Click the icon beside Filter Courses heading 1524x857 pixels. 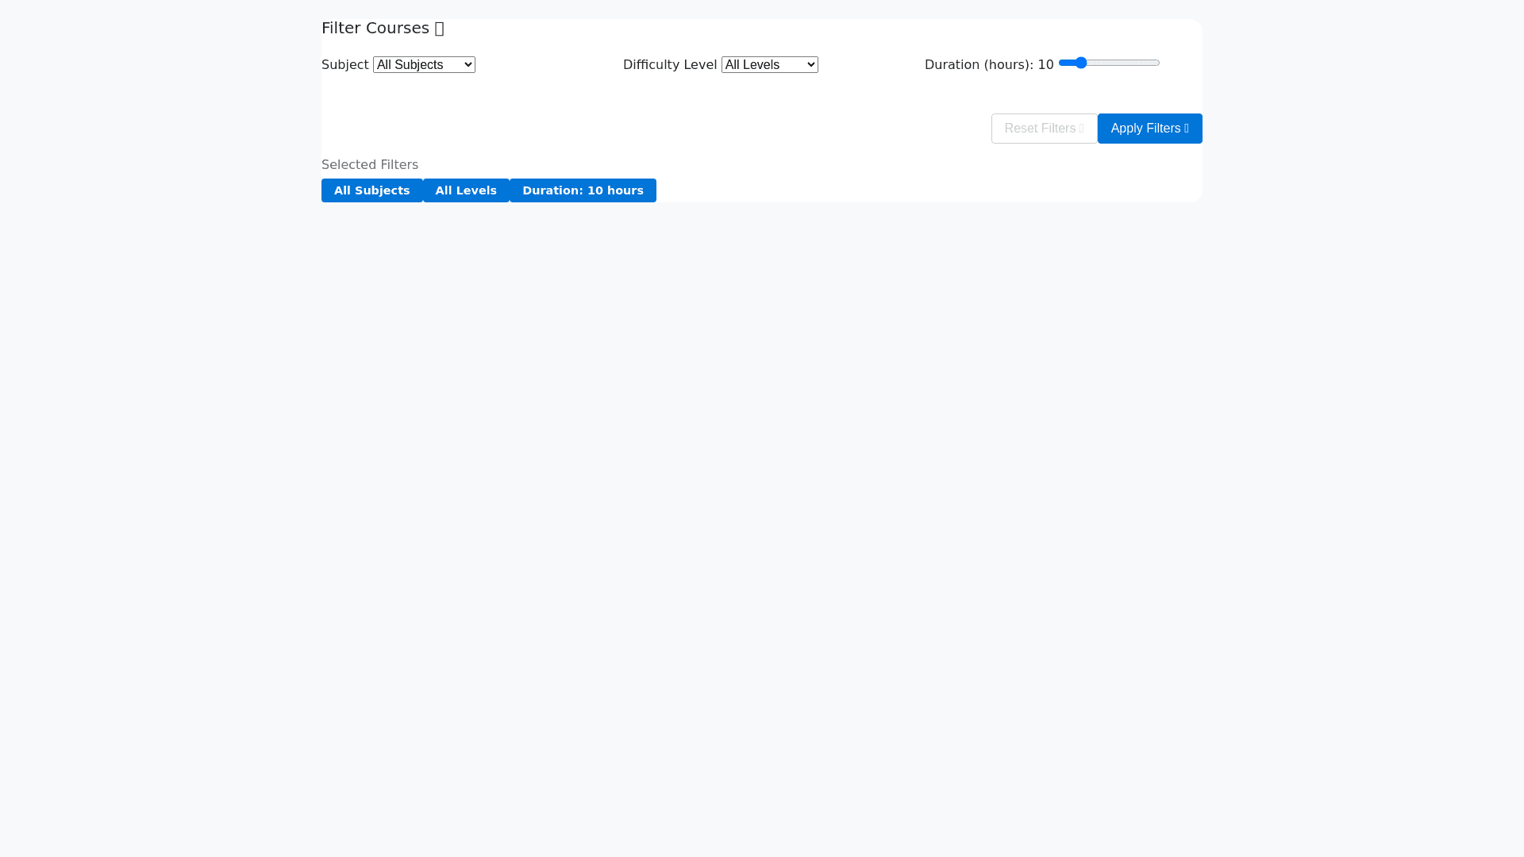click(x=440, y=29)
